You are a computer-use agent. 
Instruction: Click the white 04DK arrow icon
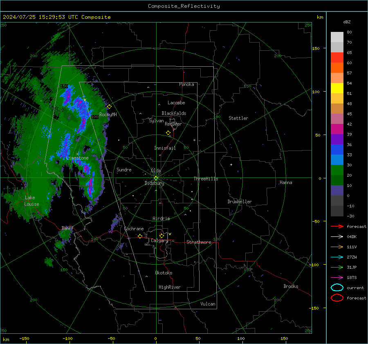pyautogui.click(x=337, y=237)
